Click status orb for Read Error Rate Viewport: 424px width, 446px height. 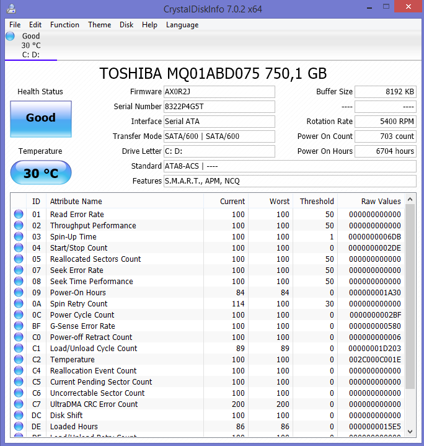coord(19,214)
